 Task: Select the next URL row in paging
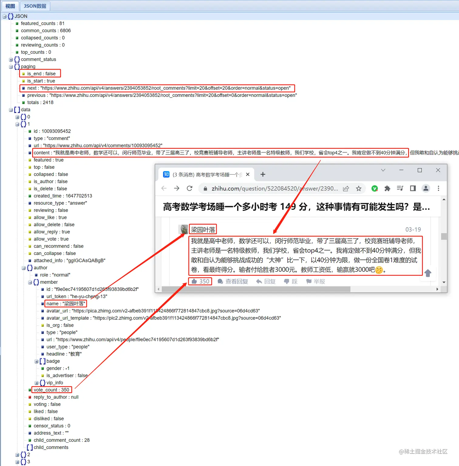pos(159,88)
